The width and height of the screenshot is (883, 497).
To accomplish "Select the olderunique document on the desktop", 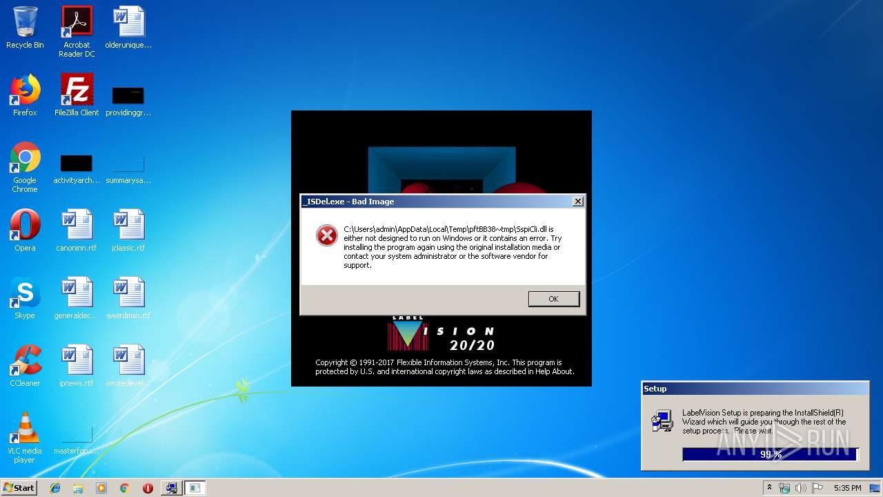I will point(128,28).
